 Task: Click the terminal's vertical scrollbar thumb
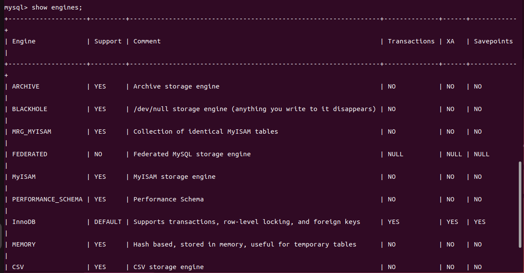520,205
